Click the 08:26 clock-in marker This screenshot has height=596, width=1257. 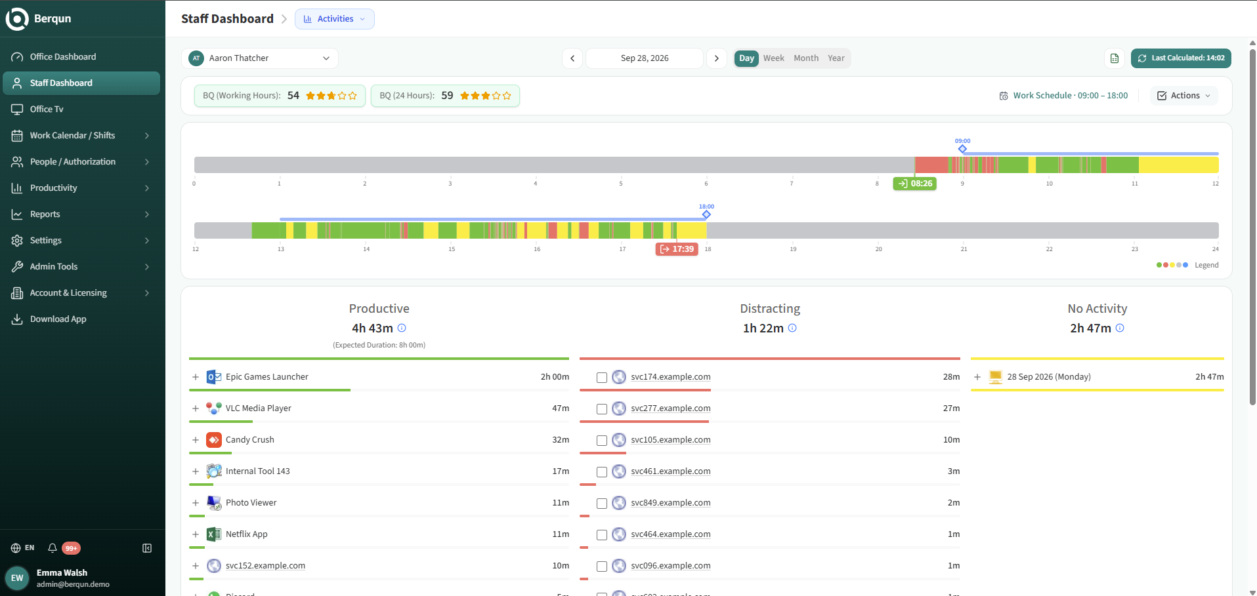tap(915, 184)
